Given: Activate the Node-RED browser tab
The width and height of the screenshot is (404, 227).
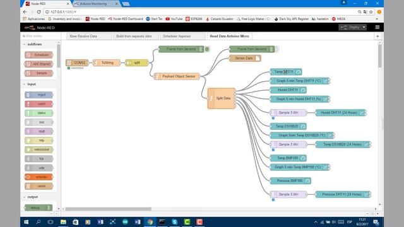Looking at the screenshot, I should [46, 4].
